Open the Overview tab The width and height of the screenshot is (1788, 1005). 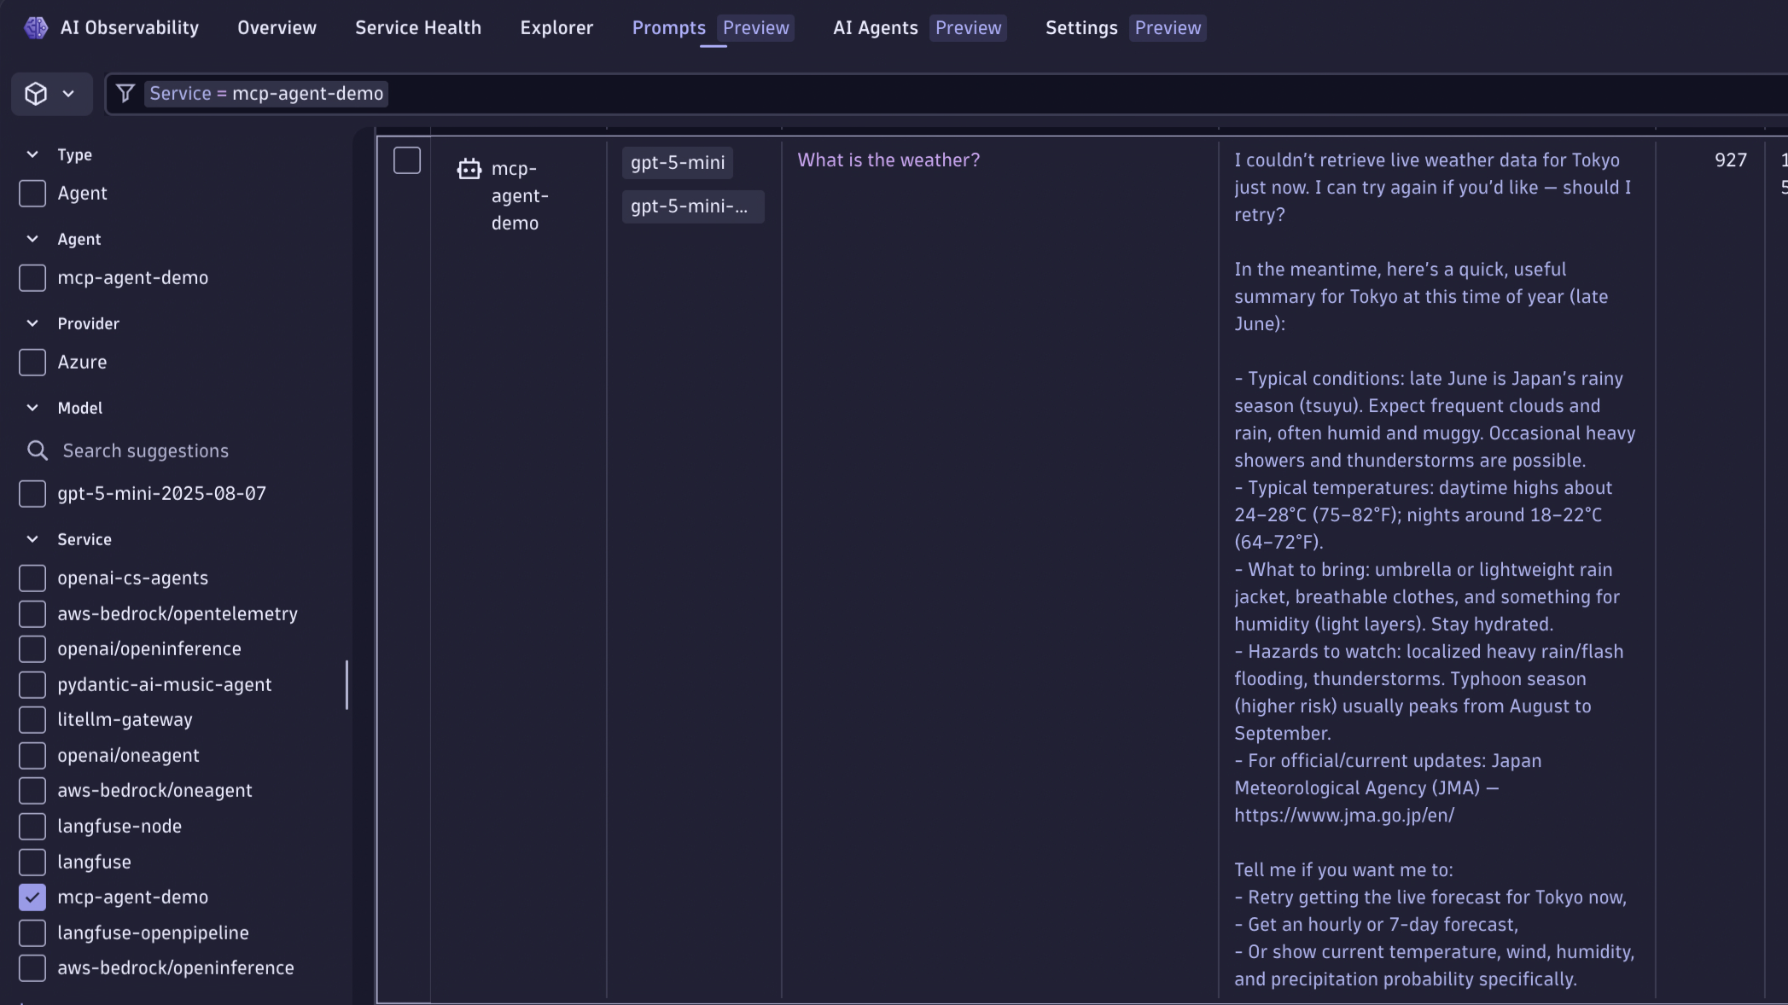pos(277,27)
